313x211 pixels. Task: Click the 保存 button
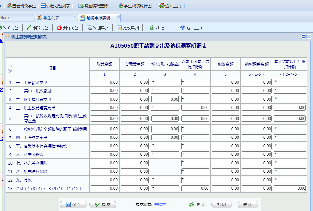pyautogui.click(x=74, y=204)
